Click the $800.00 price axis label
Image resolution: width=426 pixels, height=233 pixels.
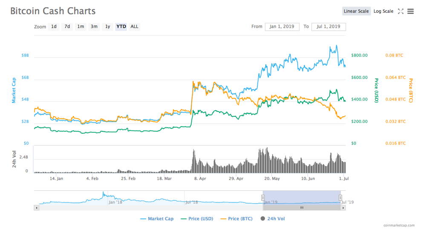(x=359, y=55)
